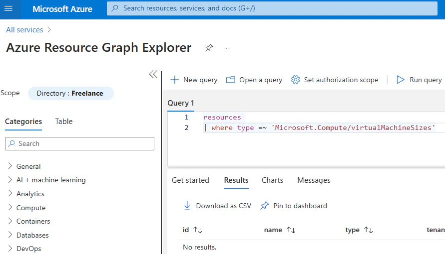Click the Open a query folder icon
This screenshot has height=254, width=445.
[x=230, y=80]
